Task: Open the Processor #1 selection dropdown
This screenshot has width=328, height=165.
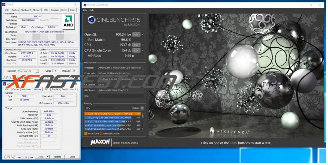Action: coord(28,71)
